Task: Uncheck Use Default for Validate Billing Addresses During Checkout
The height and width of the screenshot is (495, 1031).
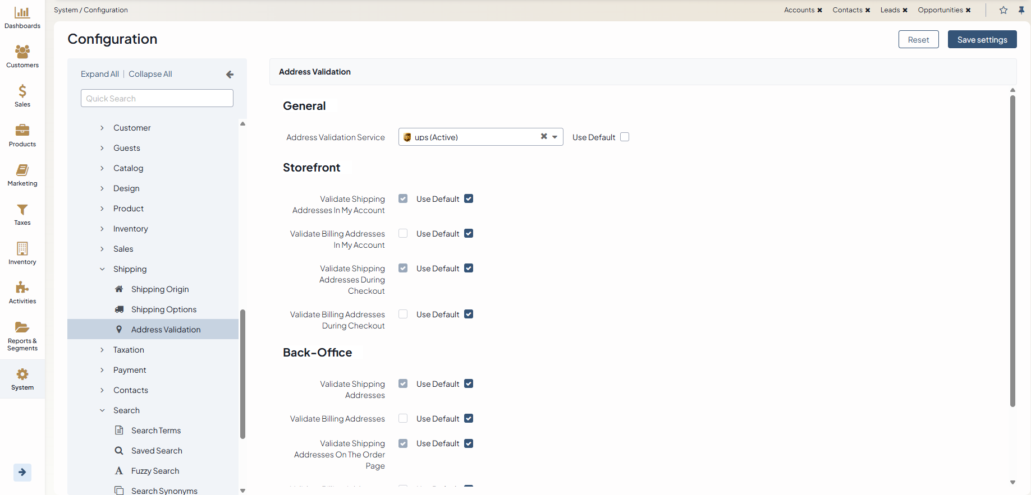Action: (x=469, y=314)
